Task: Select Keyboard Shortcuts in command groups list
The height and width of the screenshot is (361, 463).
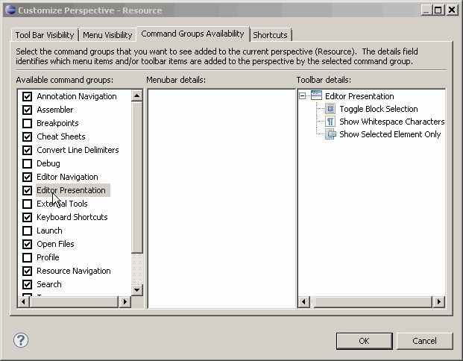Action: tap(72, 217)
